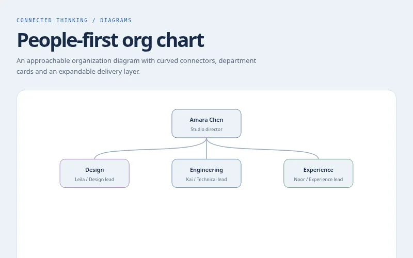This screenshot has height=258, width=413.
Task: Select the 'Leila / Design lead' text
Action: [x=94, y=180]
